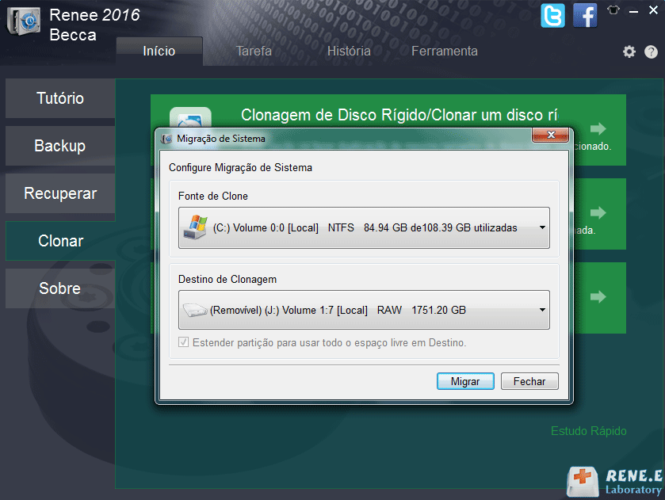Click the Windows drive icon in source dropdown
Image resolution: width=665 pixels, height=500 pixels.
click(195, 227)
